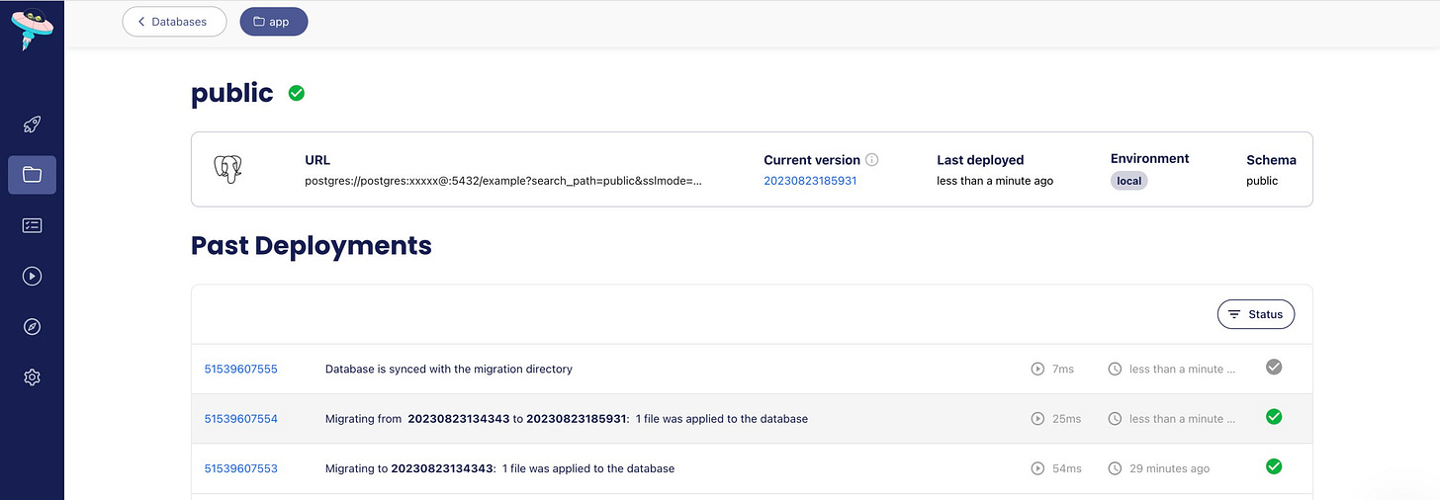This screenshot has height=500, width=1440.
Task: Open current version 20230823185931 link
Action: [810, 181]
